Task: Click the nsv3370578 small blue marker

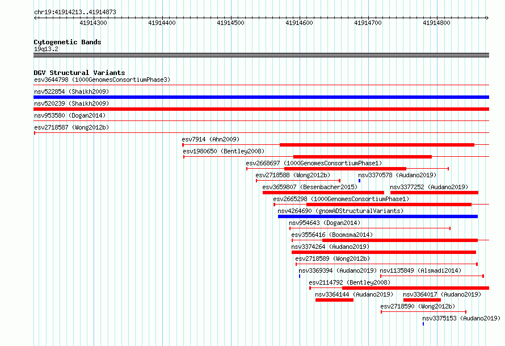Action: point(359,181)
